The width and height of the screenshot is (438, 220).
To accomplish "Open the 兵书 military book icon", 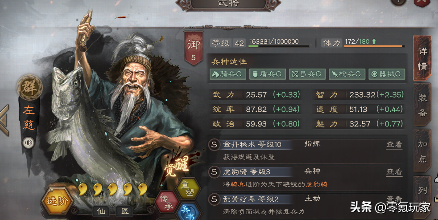I will pyautogui.click(x=188, y=212).
